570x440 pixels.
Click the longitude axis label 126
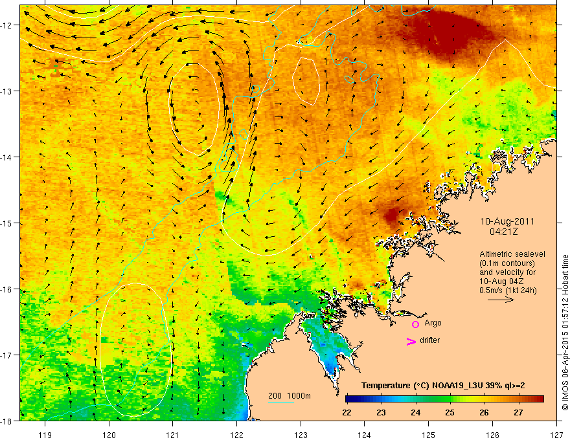(492, 435)
